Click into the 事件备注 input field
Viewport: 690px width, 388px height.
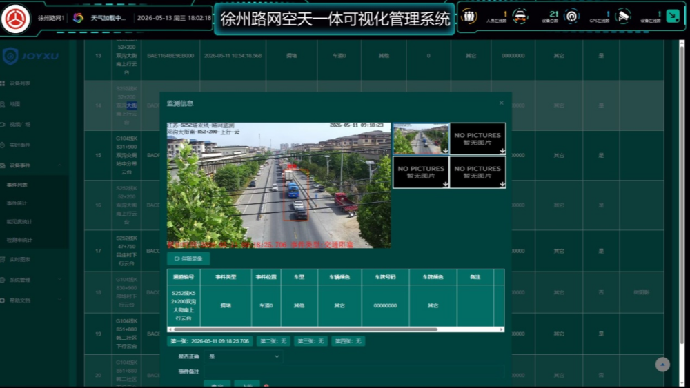click(354, 371)
